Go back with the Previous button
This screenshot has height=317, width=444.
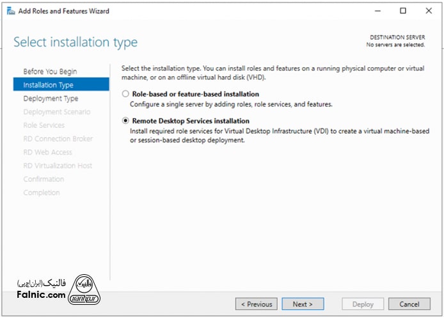point(256,304)
